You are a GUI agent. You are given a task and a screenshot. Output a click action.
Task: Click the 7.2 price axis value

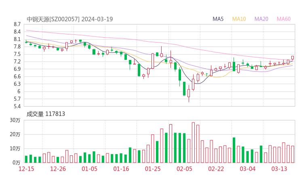[17, 61]
